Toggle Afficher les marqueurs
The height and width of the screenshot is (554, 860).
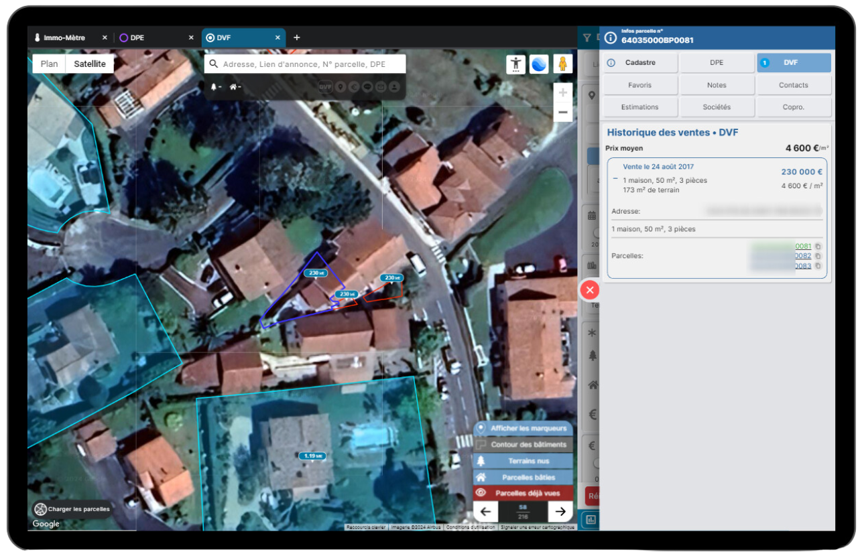(523, 428)
